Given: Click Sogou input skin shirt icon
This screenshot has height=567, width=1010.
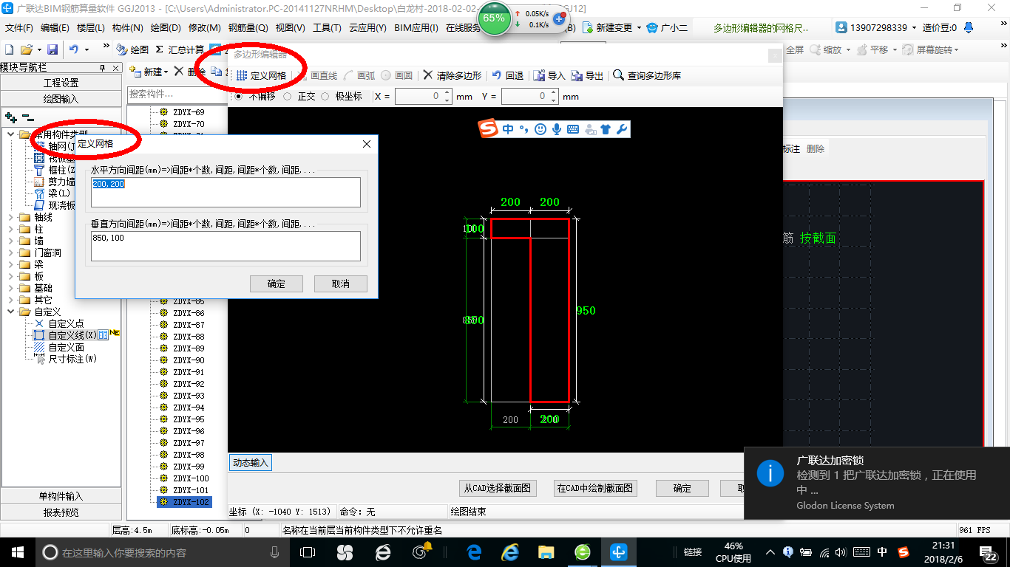Looking at the screenshot, I should pyautogui.click(x=606, y=129).
